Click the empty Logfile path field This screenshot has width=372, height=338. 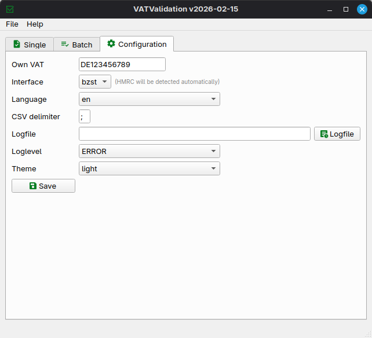pos(194,134)
